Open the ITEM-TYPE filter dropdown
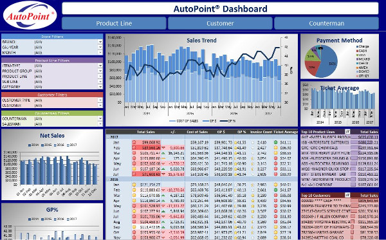Screen dimensions: 386x240 tap(100, 66)
